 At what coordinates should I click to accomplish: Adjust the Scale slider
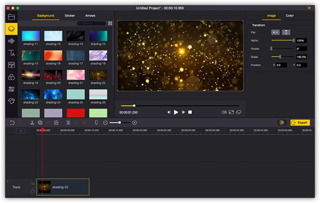coord(283,57)
